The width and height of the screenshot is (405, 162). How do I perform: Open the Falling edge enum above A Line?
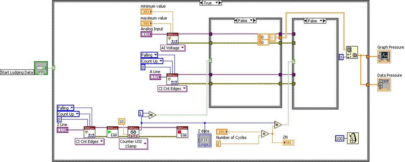149,55
